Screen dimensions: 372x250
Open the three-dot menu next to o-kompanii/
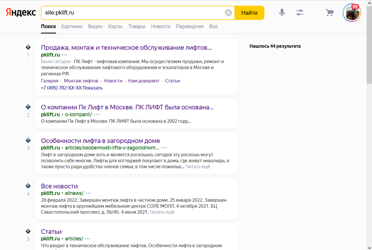97,114
